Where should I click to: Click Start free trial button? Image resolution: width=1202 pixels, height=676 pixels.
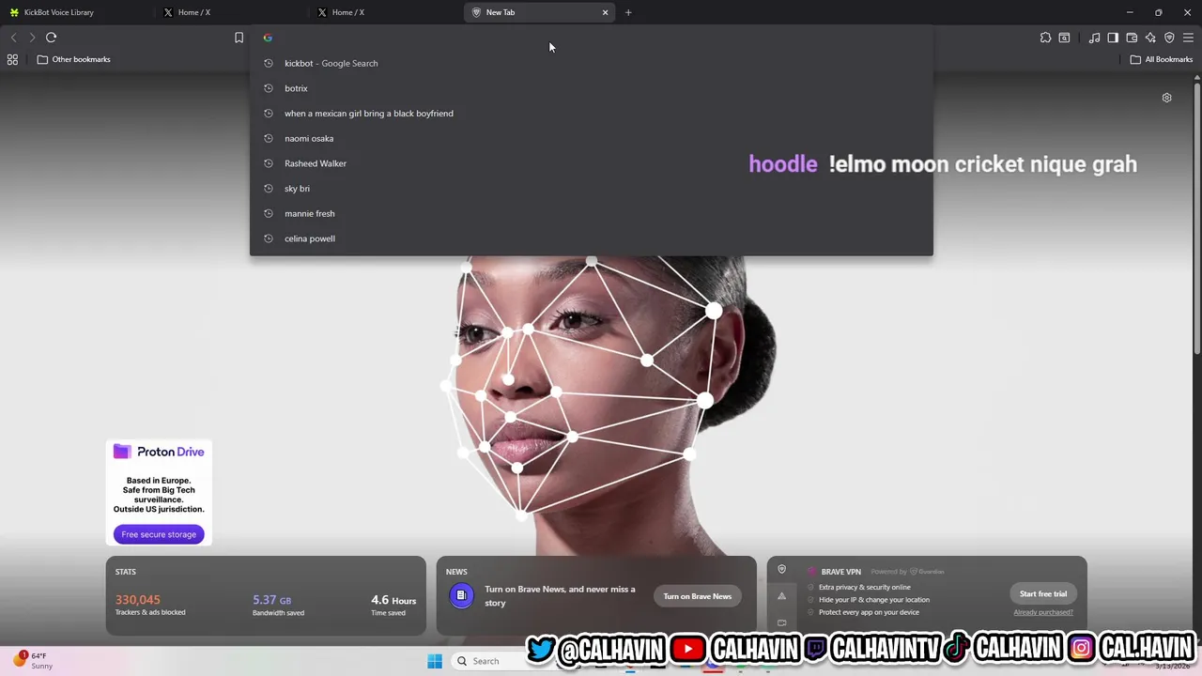coord(1043,593)
